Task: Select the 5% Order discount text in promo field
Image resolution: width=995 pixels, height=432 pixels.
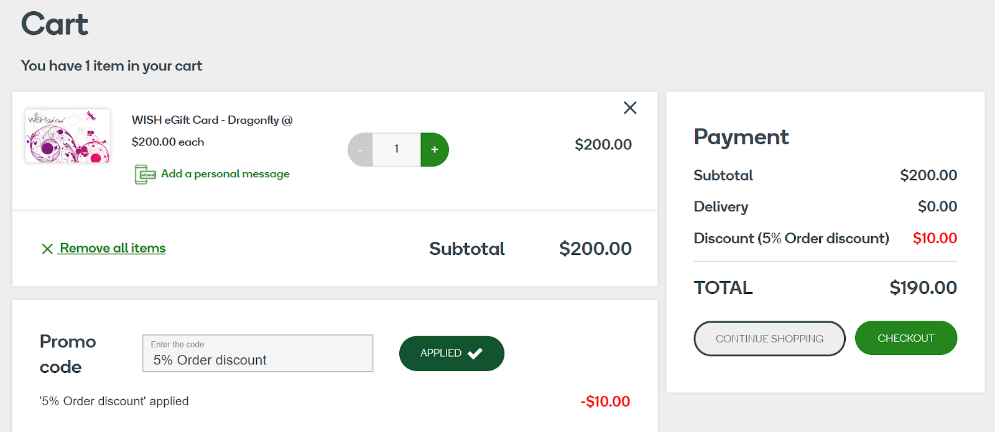Action: 210,360
